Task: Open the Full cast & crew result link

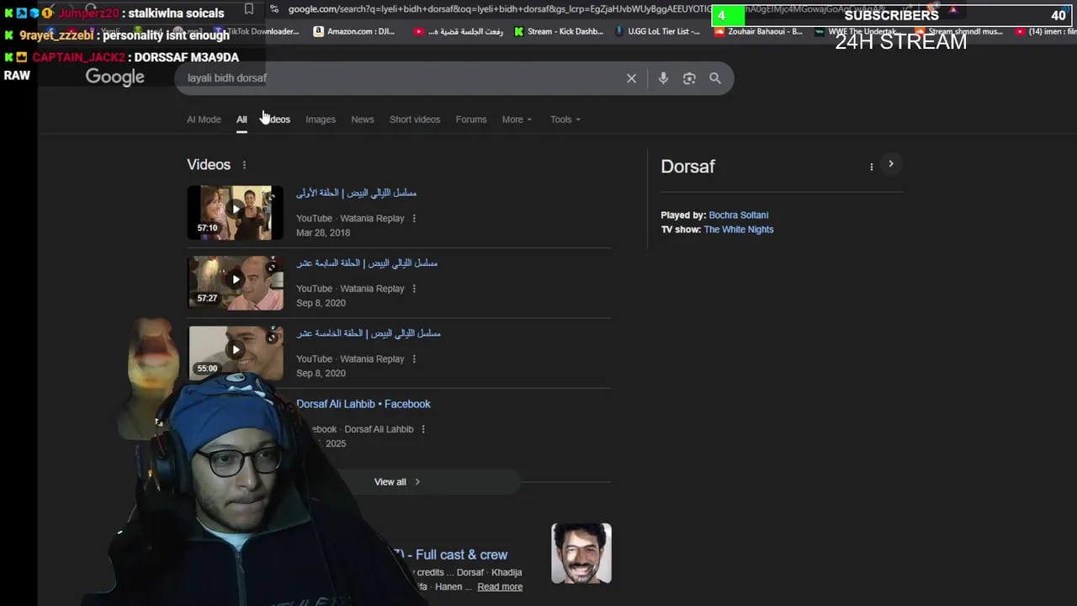Action: point(452,555)
